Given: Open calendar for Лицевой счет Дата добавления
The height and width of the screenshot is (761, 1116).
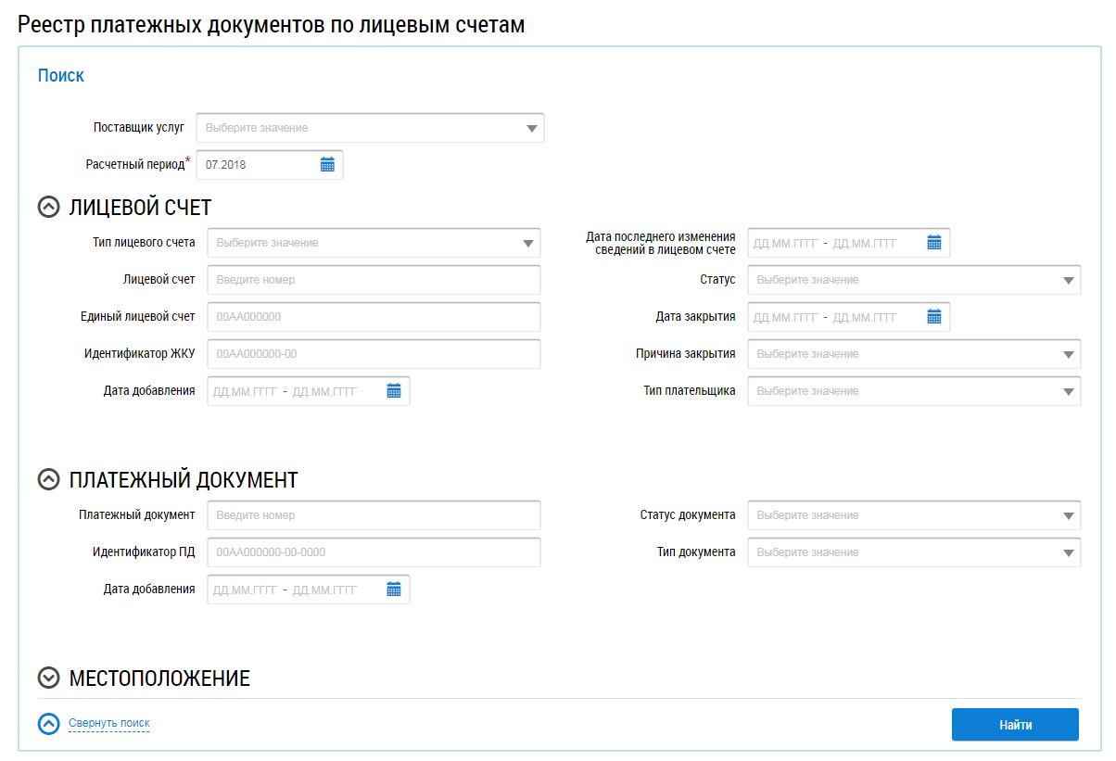Looking at the screenshot, I should coord(394,391).
